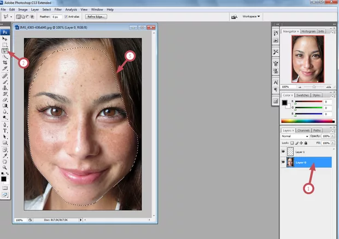Open the tool preset picker arrow
Screen dimensions: 339x239
11,17
